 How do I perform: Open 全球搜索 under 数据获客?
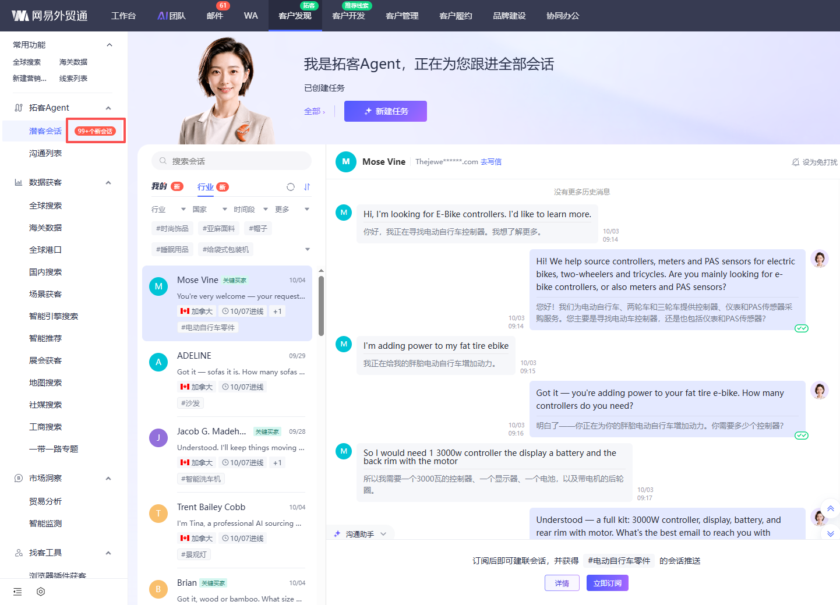[x=45, y=206]
